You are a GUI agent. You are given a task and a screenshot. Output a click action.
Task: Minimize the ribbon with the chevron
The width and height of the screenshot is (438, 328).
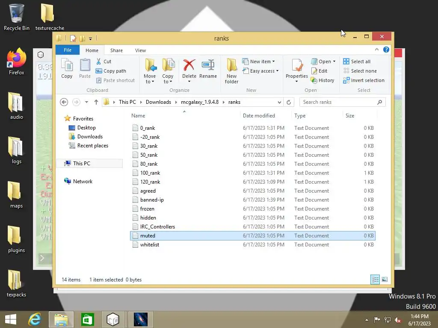[x=377, y=50]
